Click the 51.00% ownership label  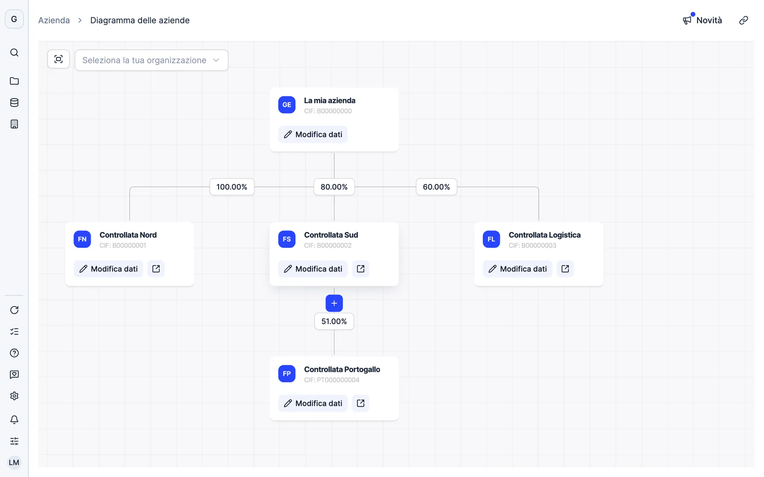[334, 321]
